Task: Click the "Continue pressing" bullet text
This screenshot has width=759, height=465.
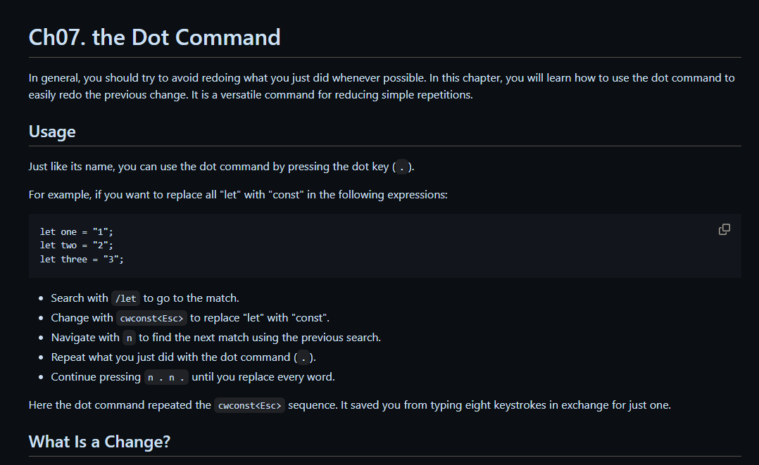Action: coord(96,377)
